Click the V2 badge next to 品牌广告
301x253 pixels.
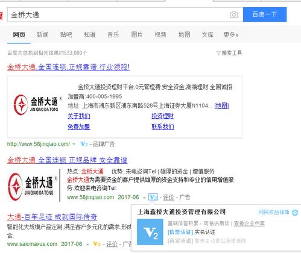pyautogui.click(x=84, y=144)
